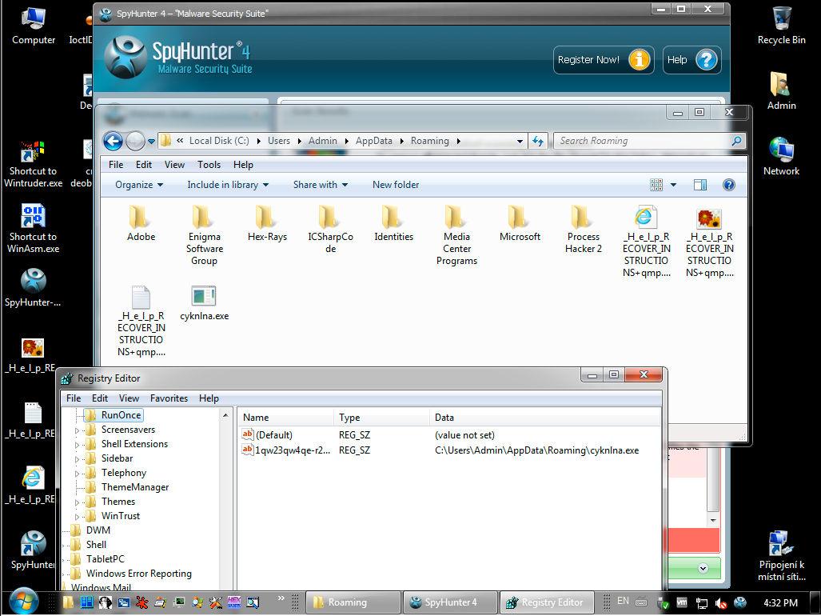This screenshot has height=616, width=821.
Task: Open the Recycle Bin on desktop
Action: 781,26
